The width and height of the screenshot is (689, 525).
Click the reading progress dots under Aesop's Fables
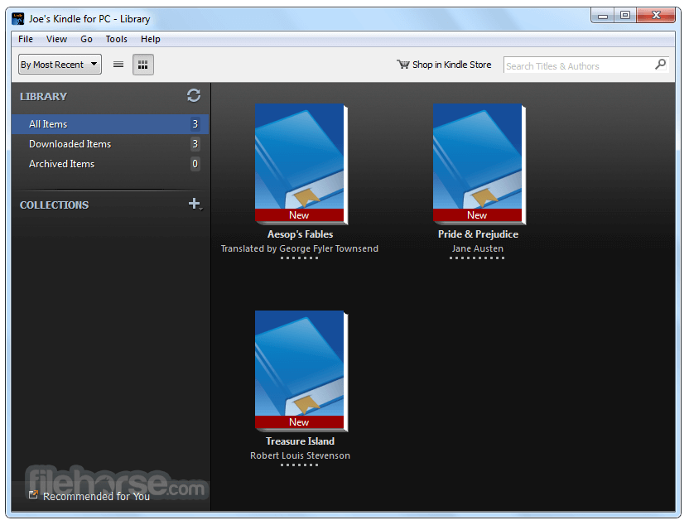click(x=299, y=258)
